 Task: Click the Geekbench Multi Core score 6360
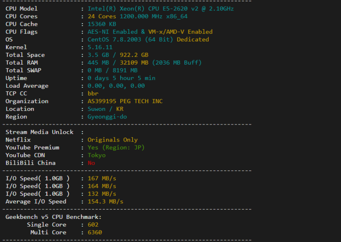coord(95,232)
